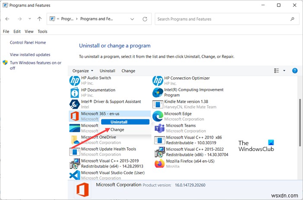Image resolution: width=303 pixels, height=200 pixels.
Task: Select Microsoft Visual Studio Code (User) text
Action: [113, 173]
